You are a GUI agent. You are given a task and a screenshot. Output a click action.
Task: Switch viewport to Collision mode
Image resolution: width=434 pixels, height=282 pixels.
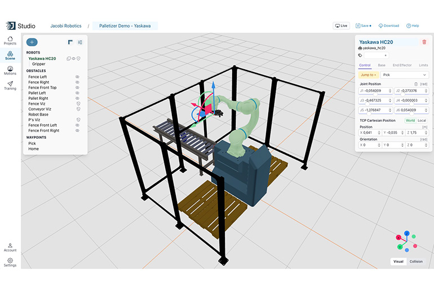coord(416,261)
